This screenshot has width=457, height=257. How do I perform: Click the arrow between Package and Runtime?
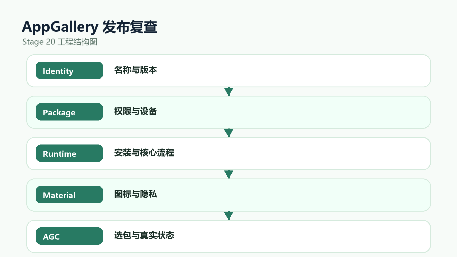click(228, 133)
